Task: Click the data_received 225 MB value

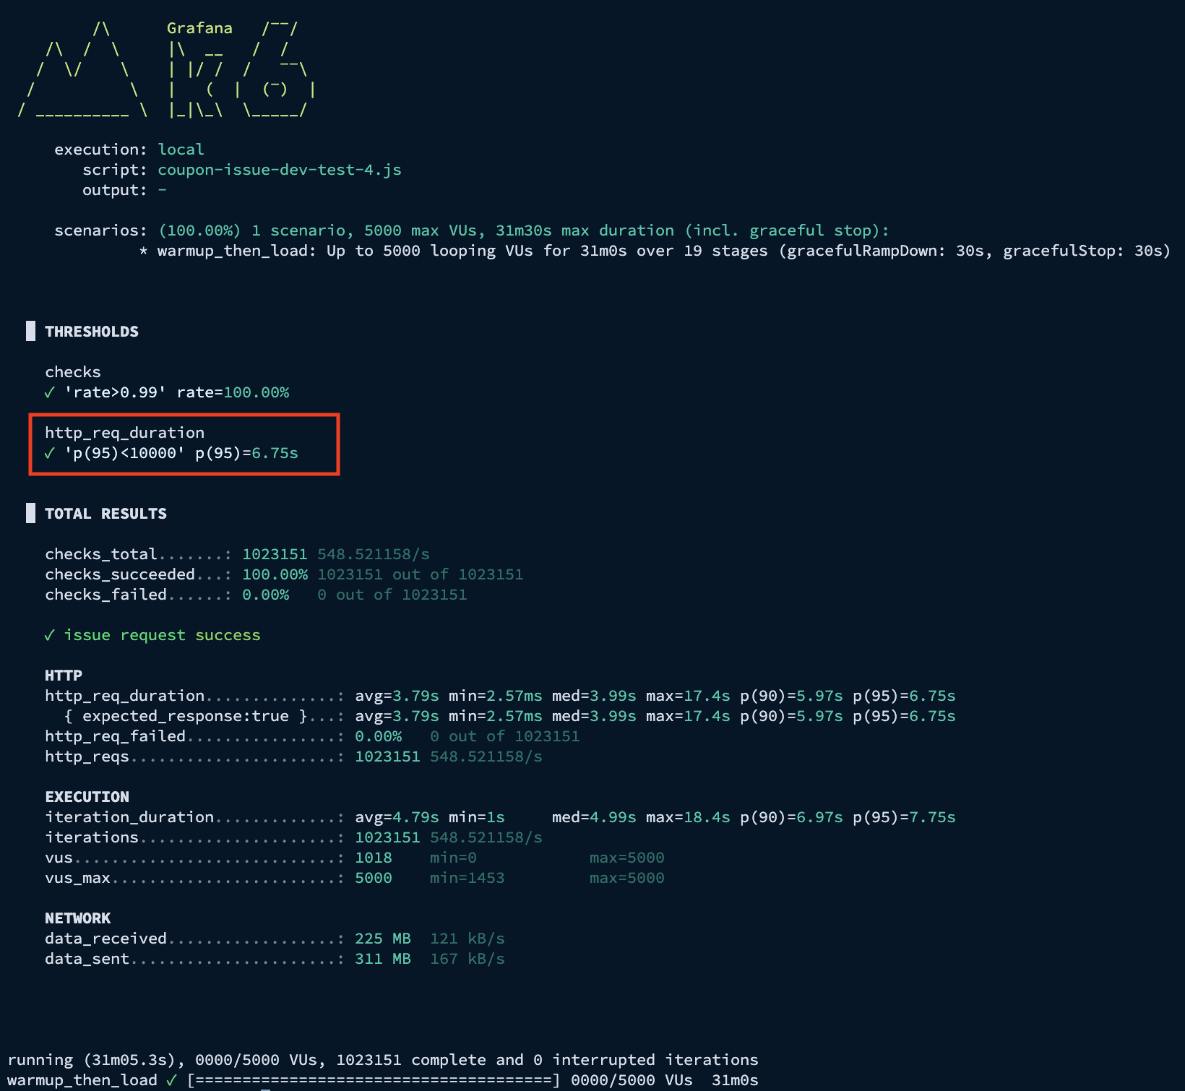Action: click(x=382, y=939)
